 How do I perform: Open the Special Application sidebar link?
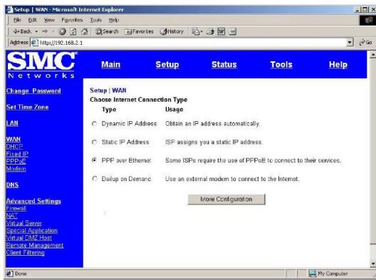[x=32, y=231]
